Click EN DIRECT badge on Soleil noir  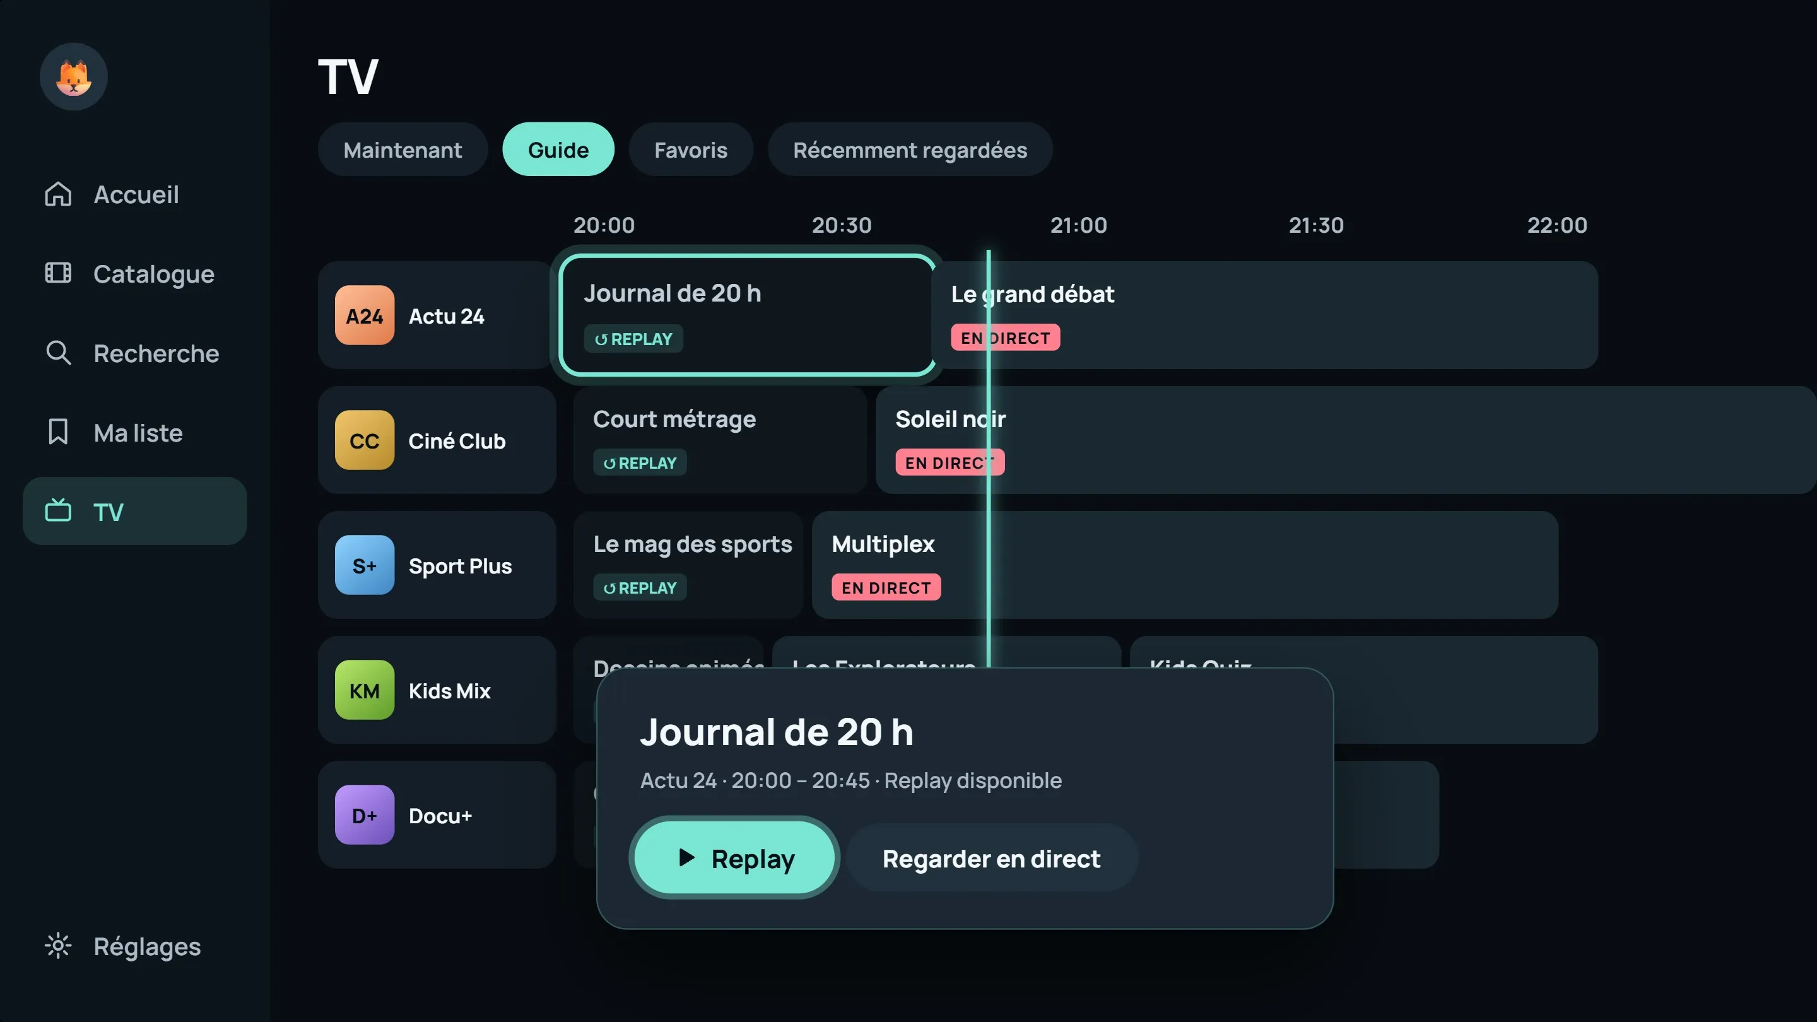coord(950,462)
